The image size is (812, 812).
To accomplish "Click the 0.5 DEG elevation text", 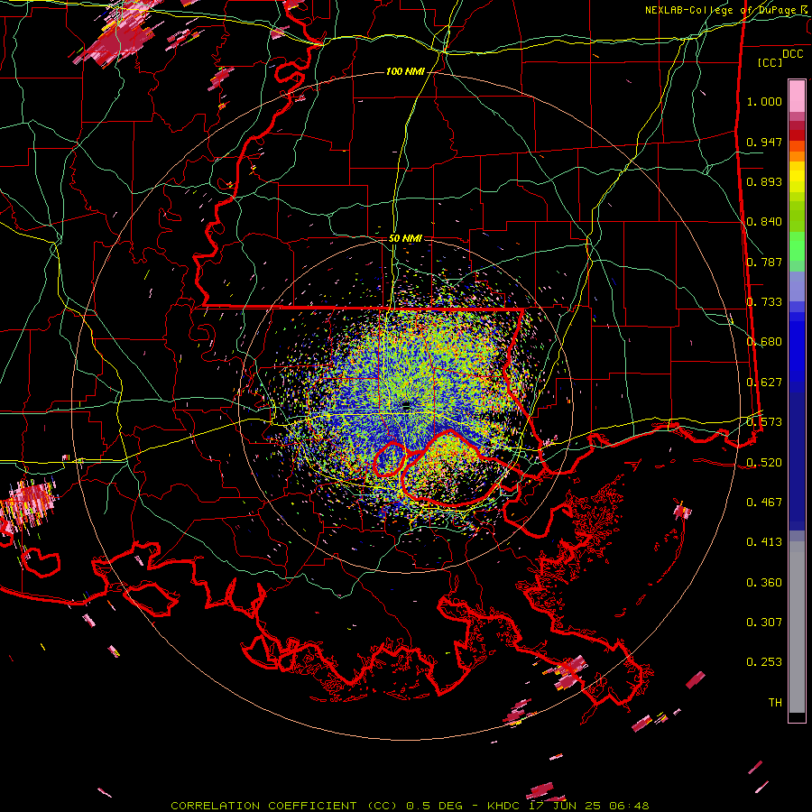I will (435, 806).
